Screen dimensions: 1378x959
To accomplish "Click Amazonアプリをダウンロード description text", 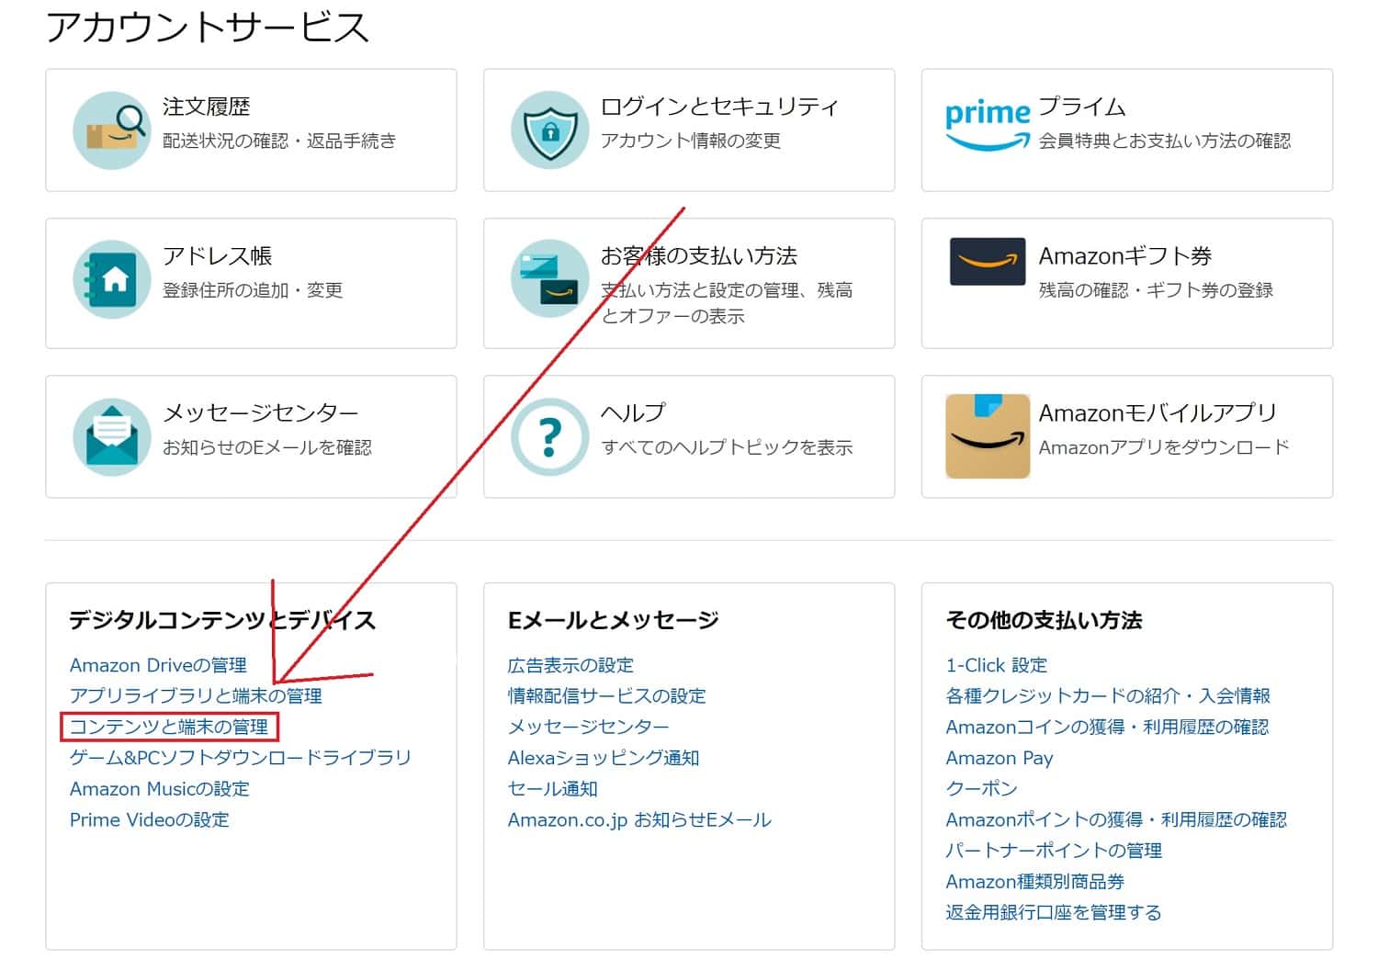I will (1165, 447).
